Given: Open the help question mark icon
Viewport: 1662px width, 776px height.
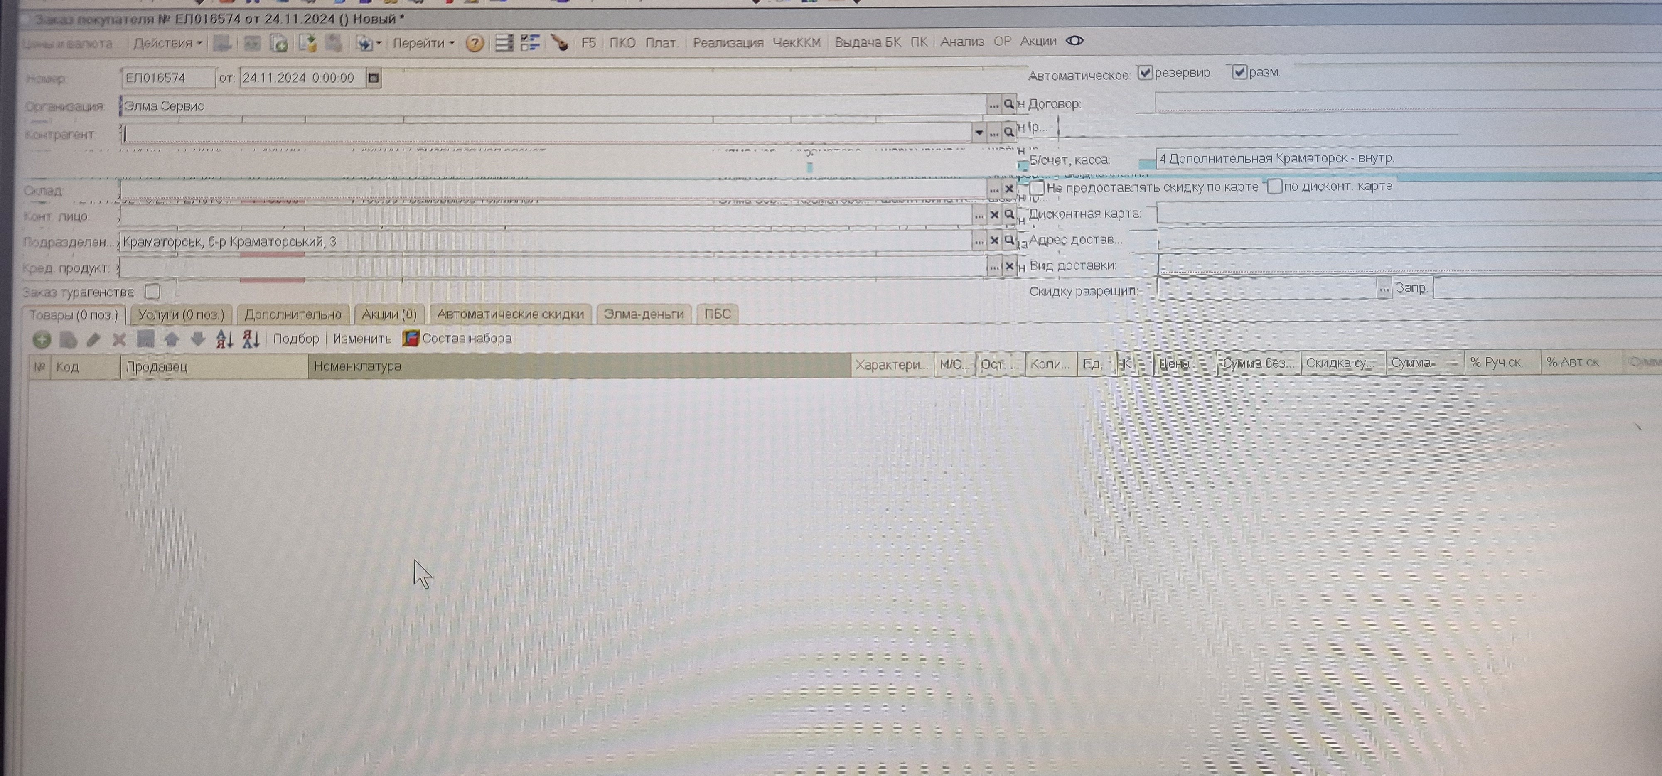Looking at the screenshot, I should point(475,43).
